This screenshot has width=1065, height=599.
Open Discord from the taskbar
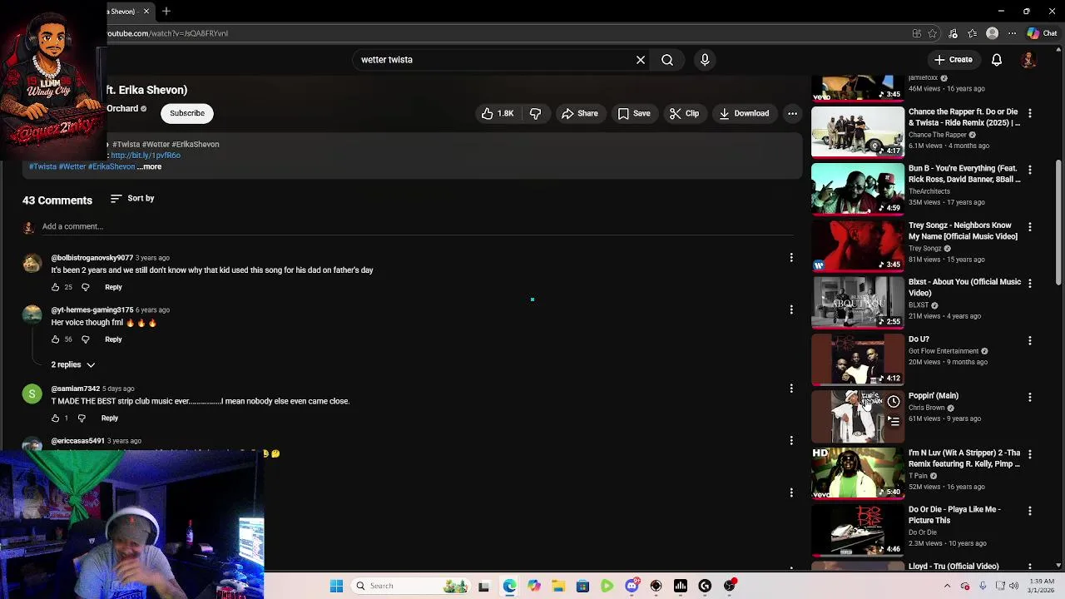click(632, 586)
